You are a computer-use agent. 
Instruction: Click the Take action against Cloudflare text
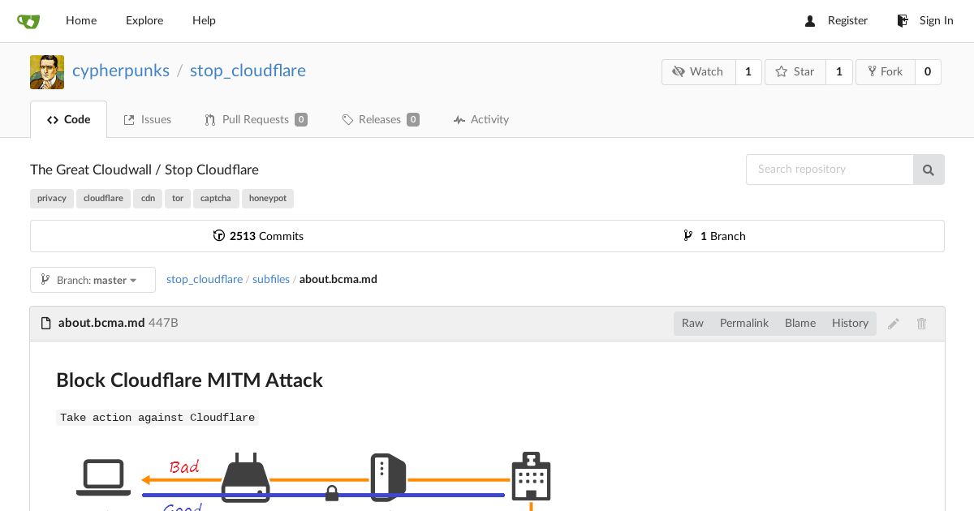[x=157, y=418]
